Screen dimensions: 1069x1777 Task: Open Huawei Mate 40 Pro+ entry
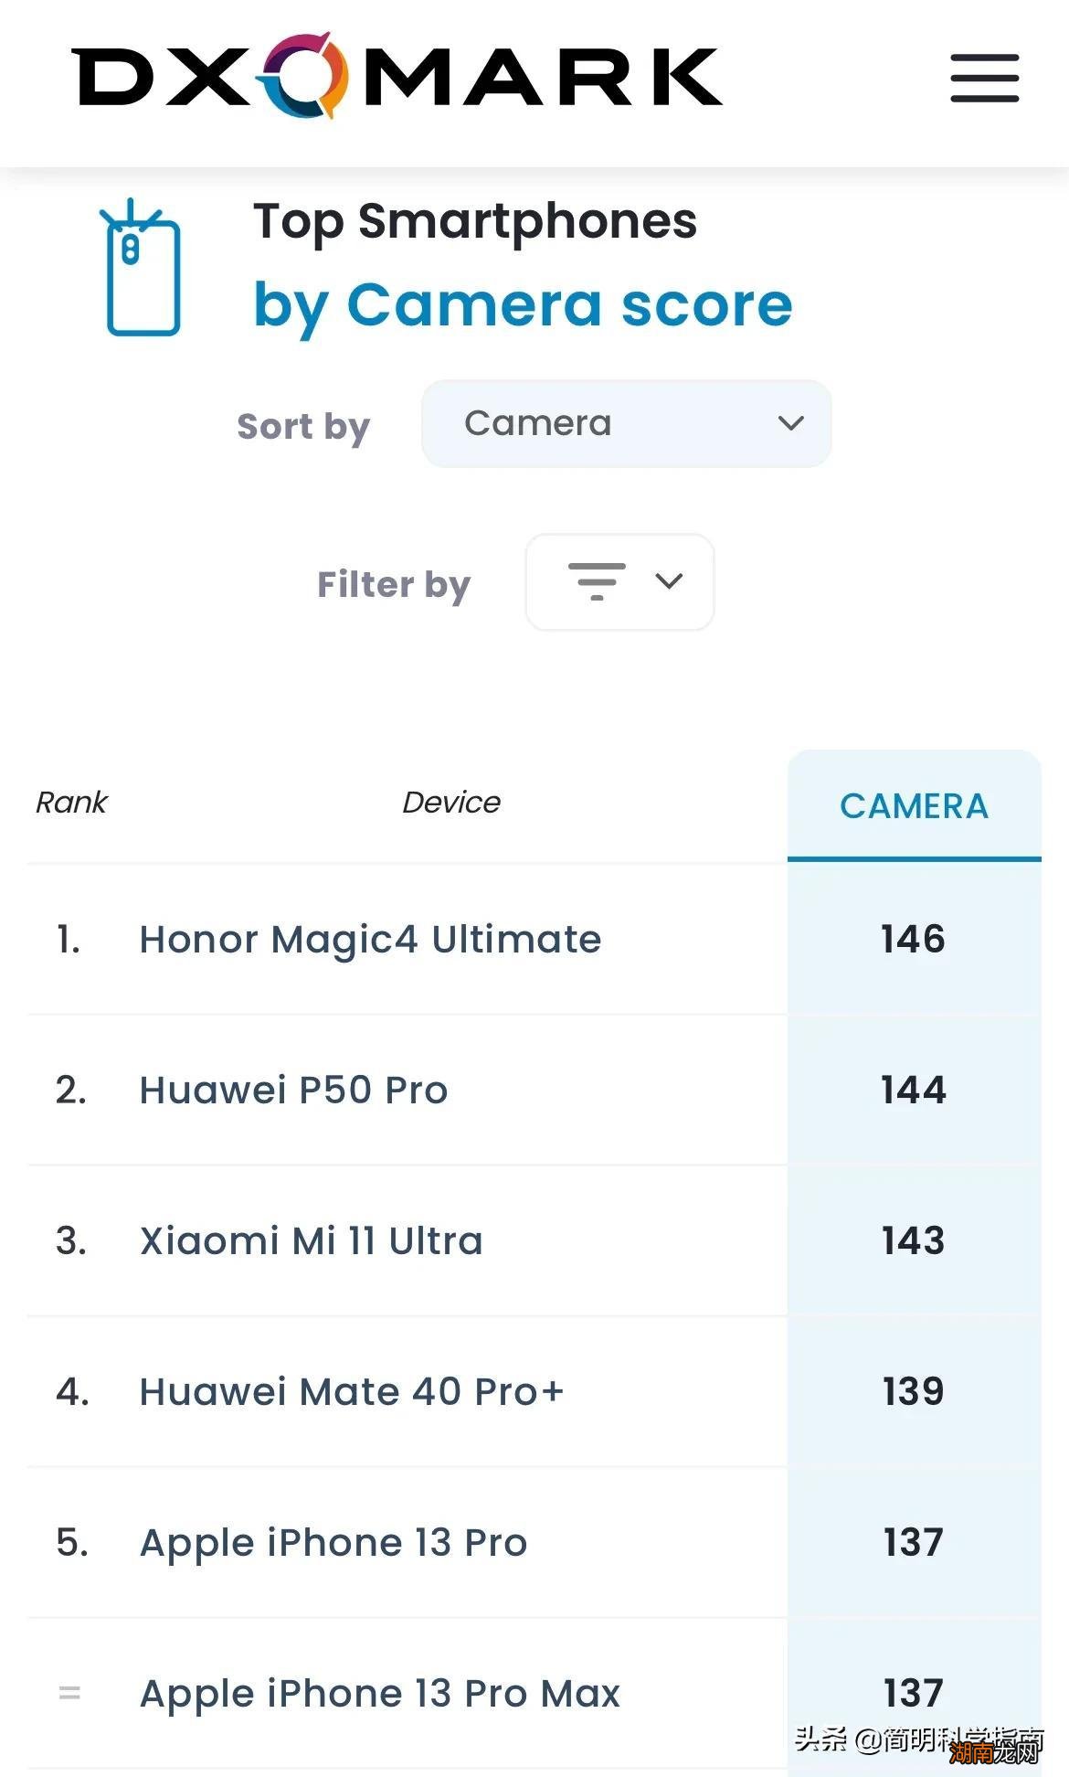(x=352, y=1391)
